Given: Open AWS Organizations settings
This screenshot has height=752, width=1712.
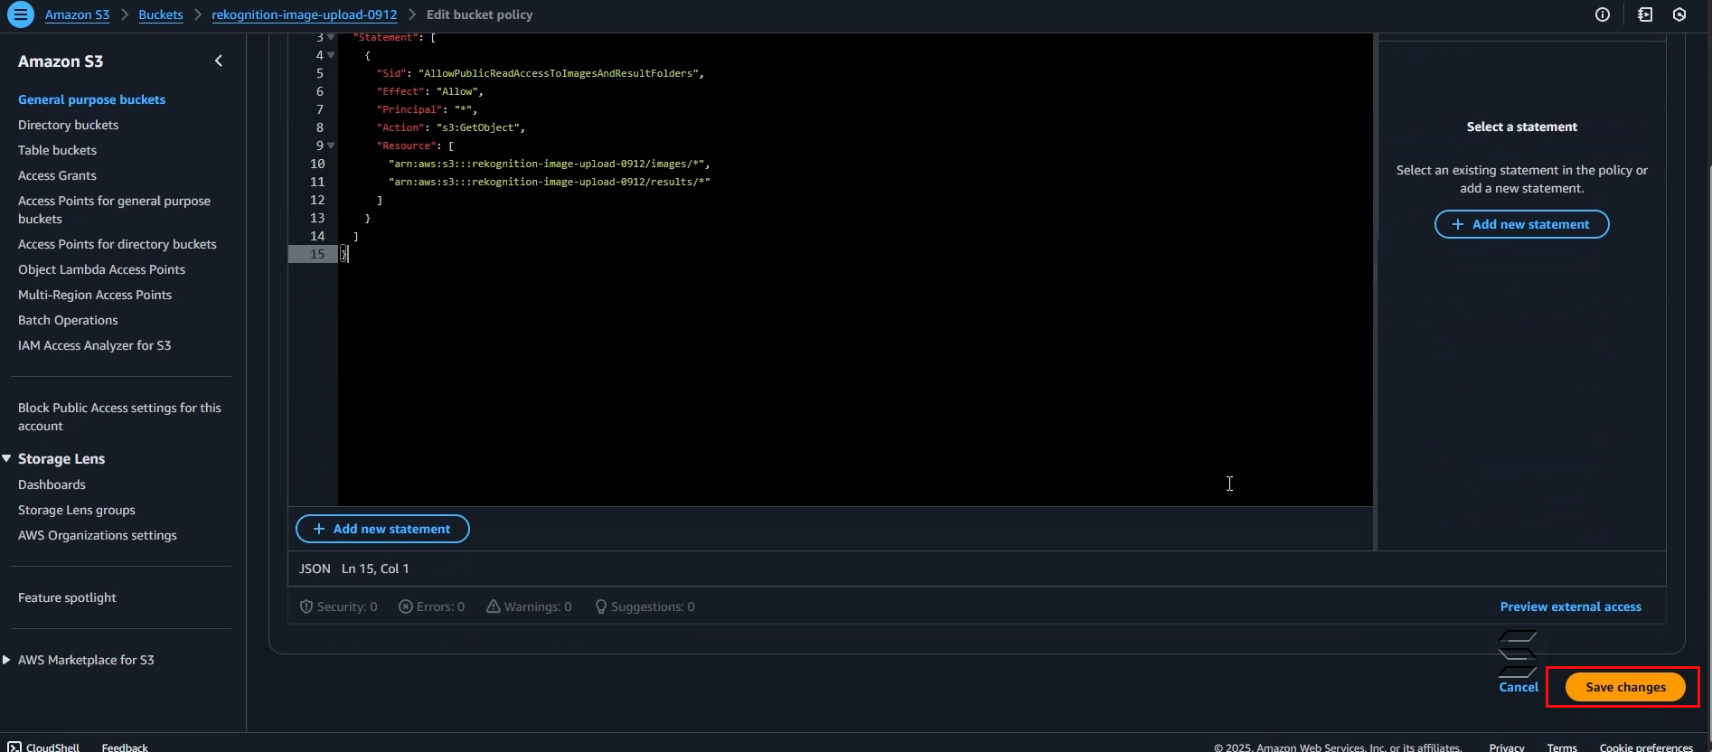Looking at the screenshot, I should click(98, 535).
